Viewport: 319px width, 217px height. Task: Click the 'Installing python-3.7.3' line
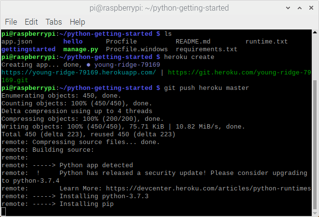pyautogui.click(x=104, y=196)
